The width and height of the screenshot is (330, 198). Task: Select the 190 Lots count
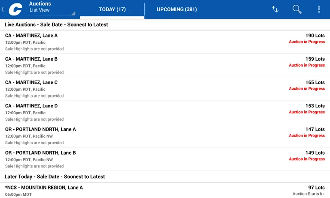tap(315, 36)
